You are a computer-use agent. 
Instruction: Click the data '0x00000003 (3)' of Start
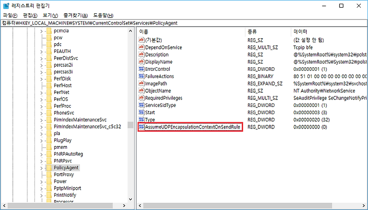coord(310,112)
